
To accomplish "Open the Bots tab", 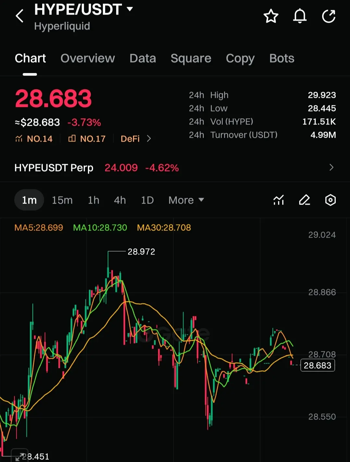I will [282, 58].
